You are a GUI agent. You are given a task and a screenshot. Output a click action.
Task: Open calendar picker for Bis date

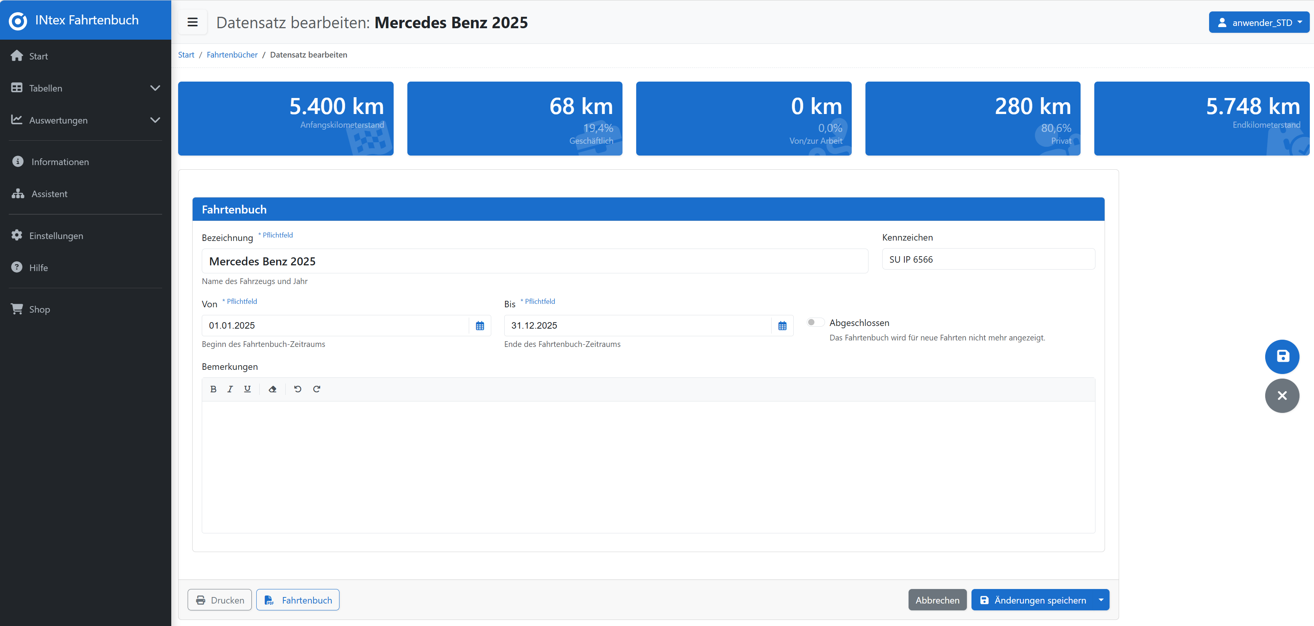[x=782, y=326]
